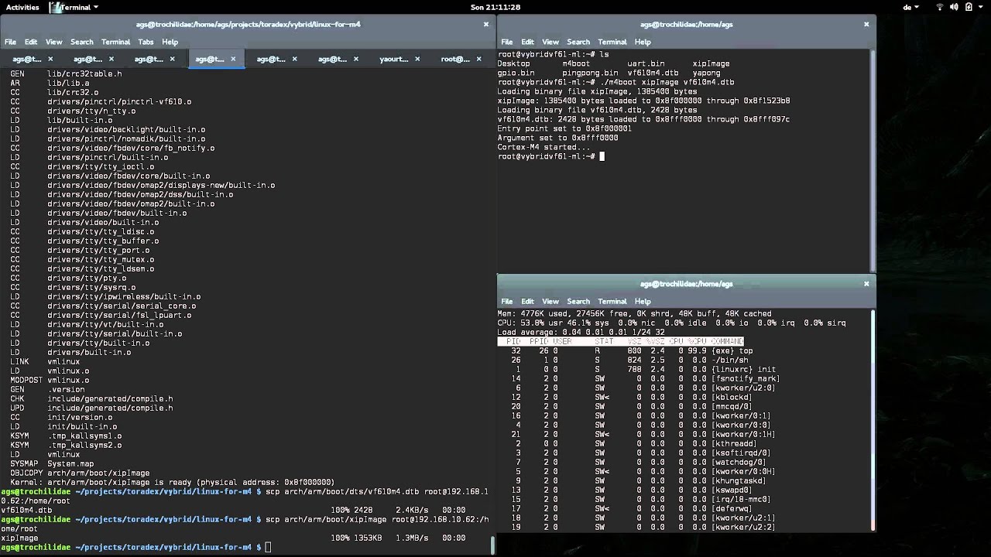
Task: Open the Activities overview
Action: [x=22, y=7]
